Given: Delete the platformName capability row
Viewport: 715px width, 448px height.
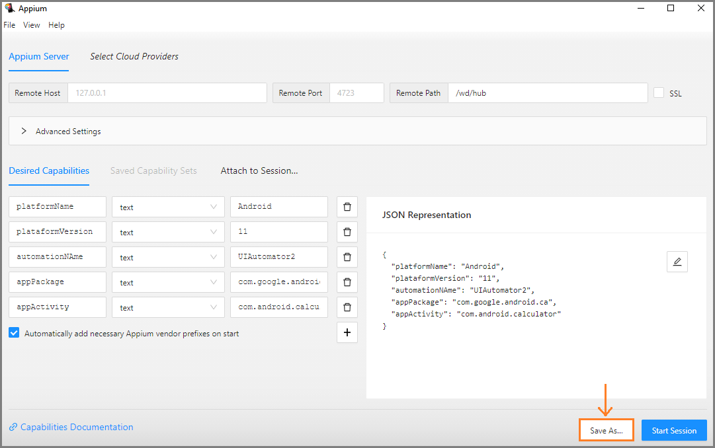Looking at the screenshot, I should point(347,207).
